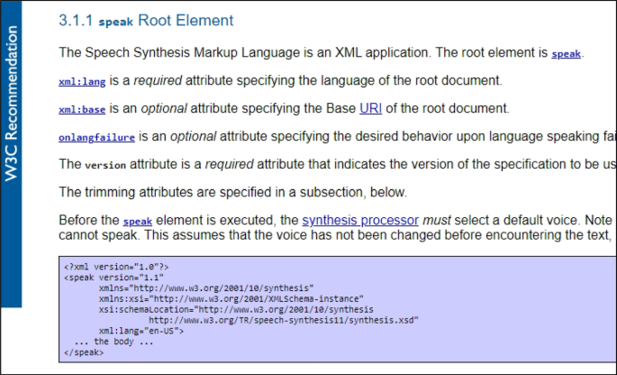Open the xml:lang attribute link
The image size is (617, 375).
[81, 82]
